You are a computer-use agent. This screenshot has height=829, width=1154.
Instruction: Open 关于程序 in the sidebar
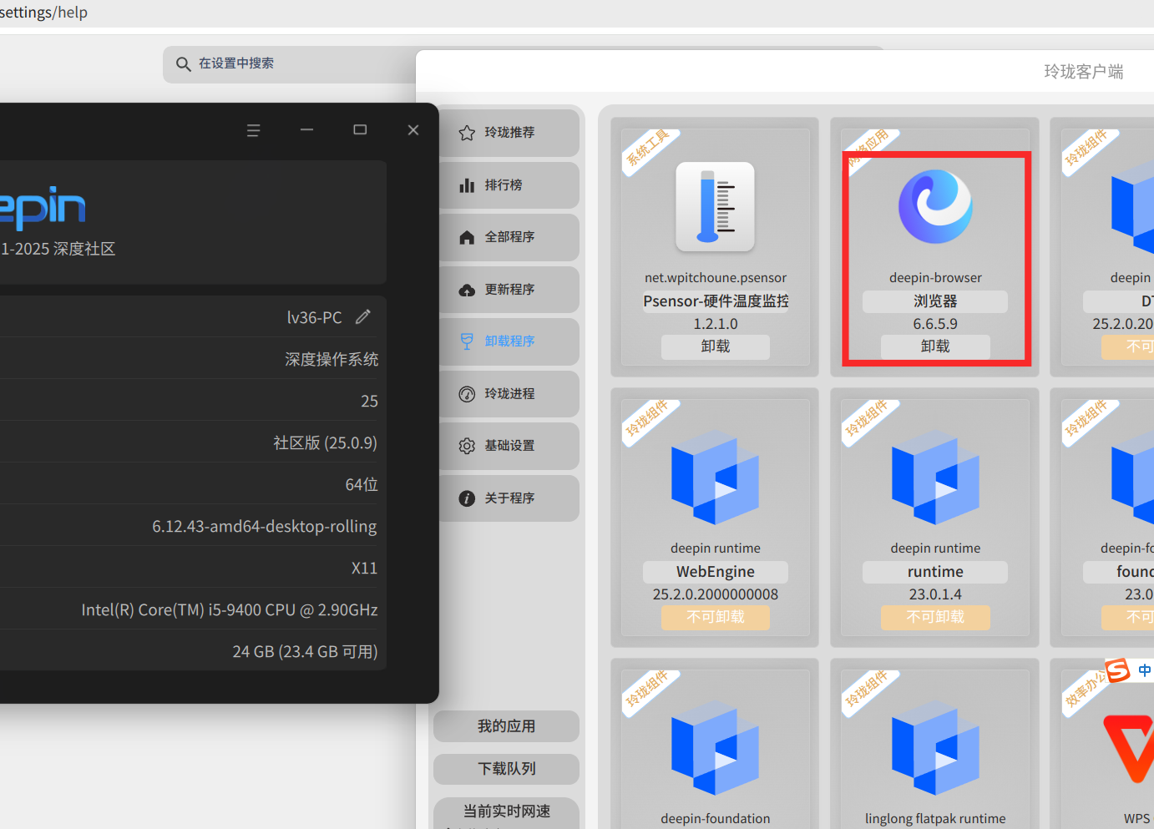[508, 498]
